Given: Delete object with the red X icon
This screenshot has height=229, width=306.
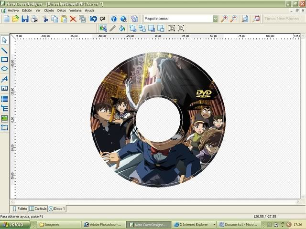Looking at the screenshot, I should (73, 19).
